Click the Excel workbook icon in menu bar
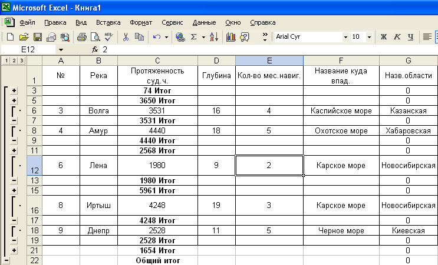 9,22
